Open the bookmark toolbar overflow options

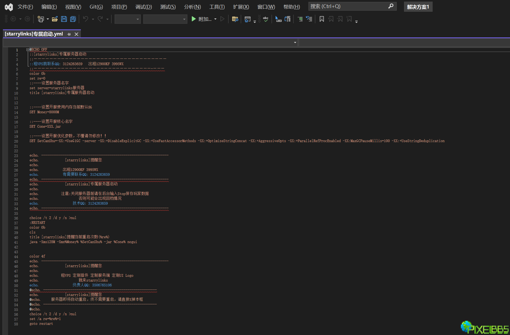coord(356,21)
